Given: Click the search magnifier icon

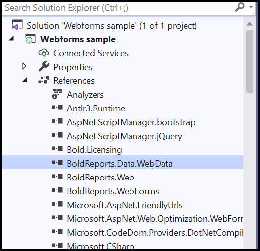Looking at the screenshot, I should [240, 7].
